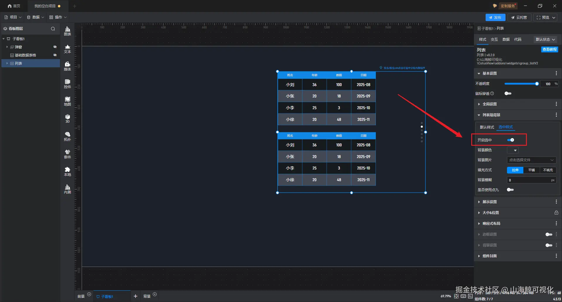Select 拉伸 fill mode

coord(515,170)
